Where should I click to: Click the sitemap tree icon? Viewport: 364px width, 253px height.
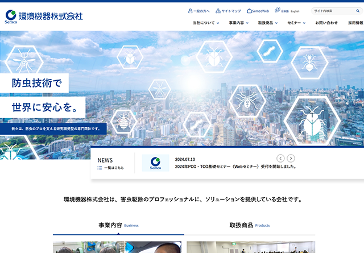click(x=218, y=11)
